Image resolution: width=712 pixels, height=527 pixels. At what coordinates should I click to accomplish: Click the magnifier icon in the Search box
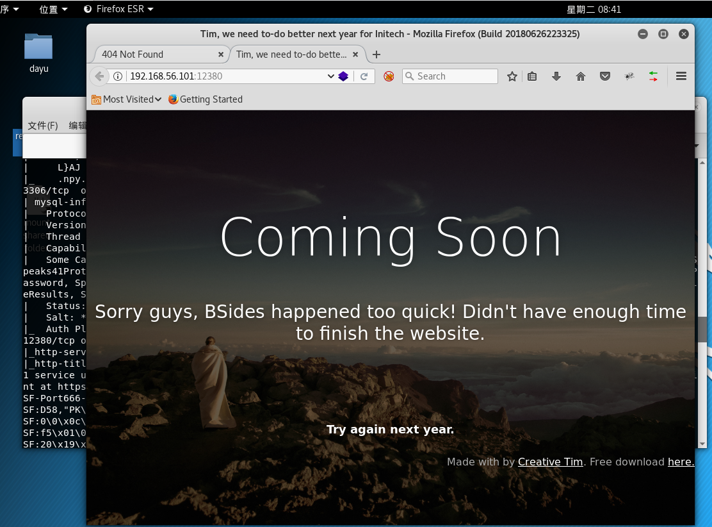point(410,76)
